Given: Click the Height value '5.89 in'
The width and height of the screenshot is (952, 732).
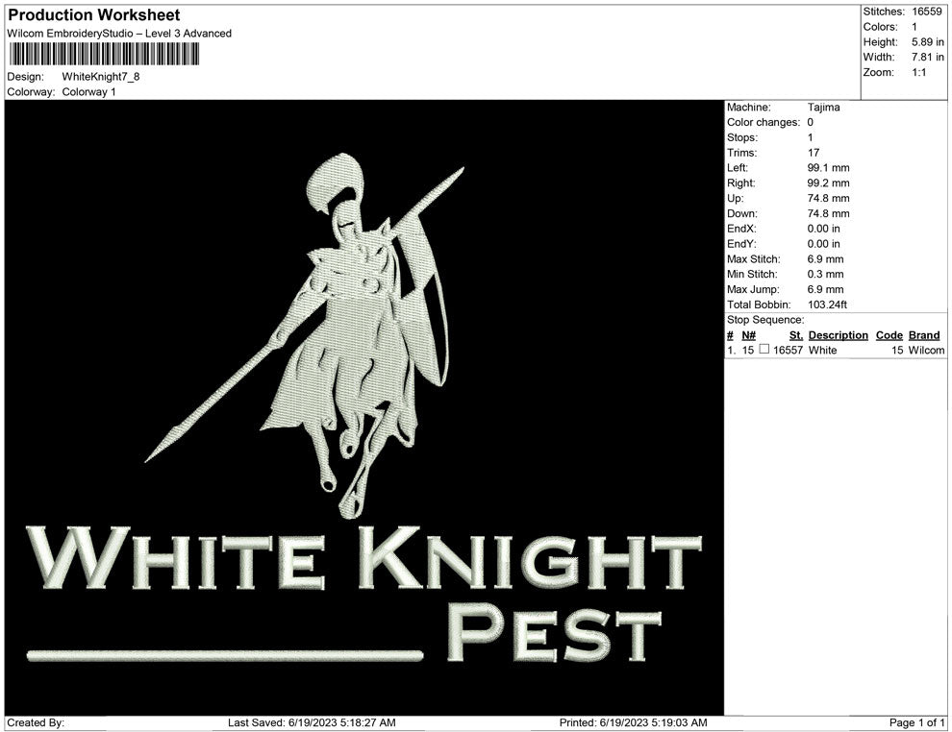Looking at the screenshot, I should [x=928, y=42].
